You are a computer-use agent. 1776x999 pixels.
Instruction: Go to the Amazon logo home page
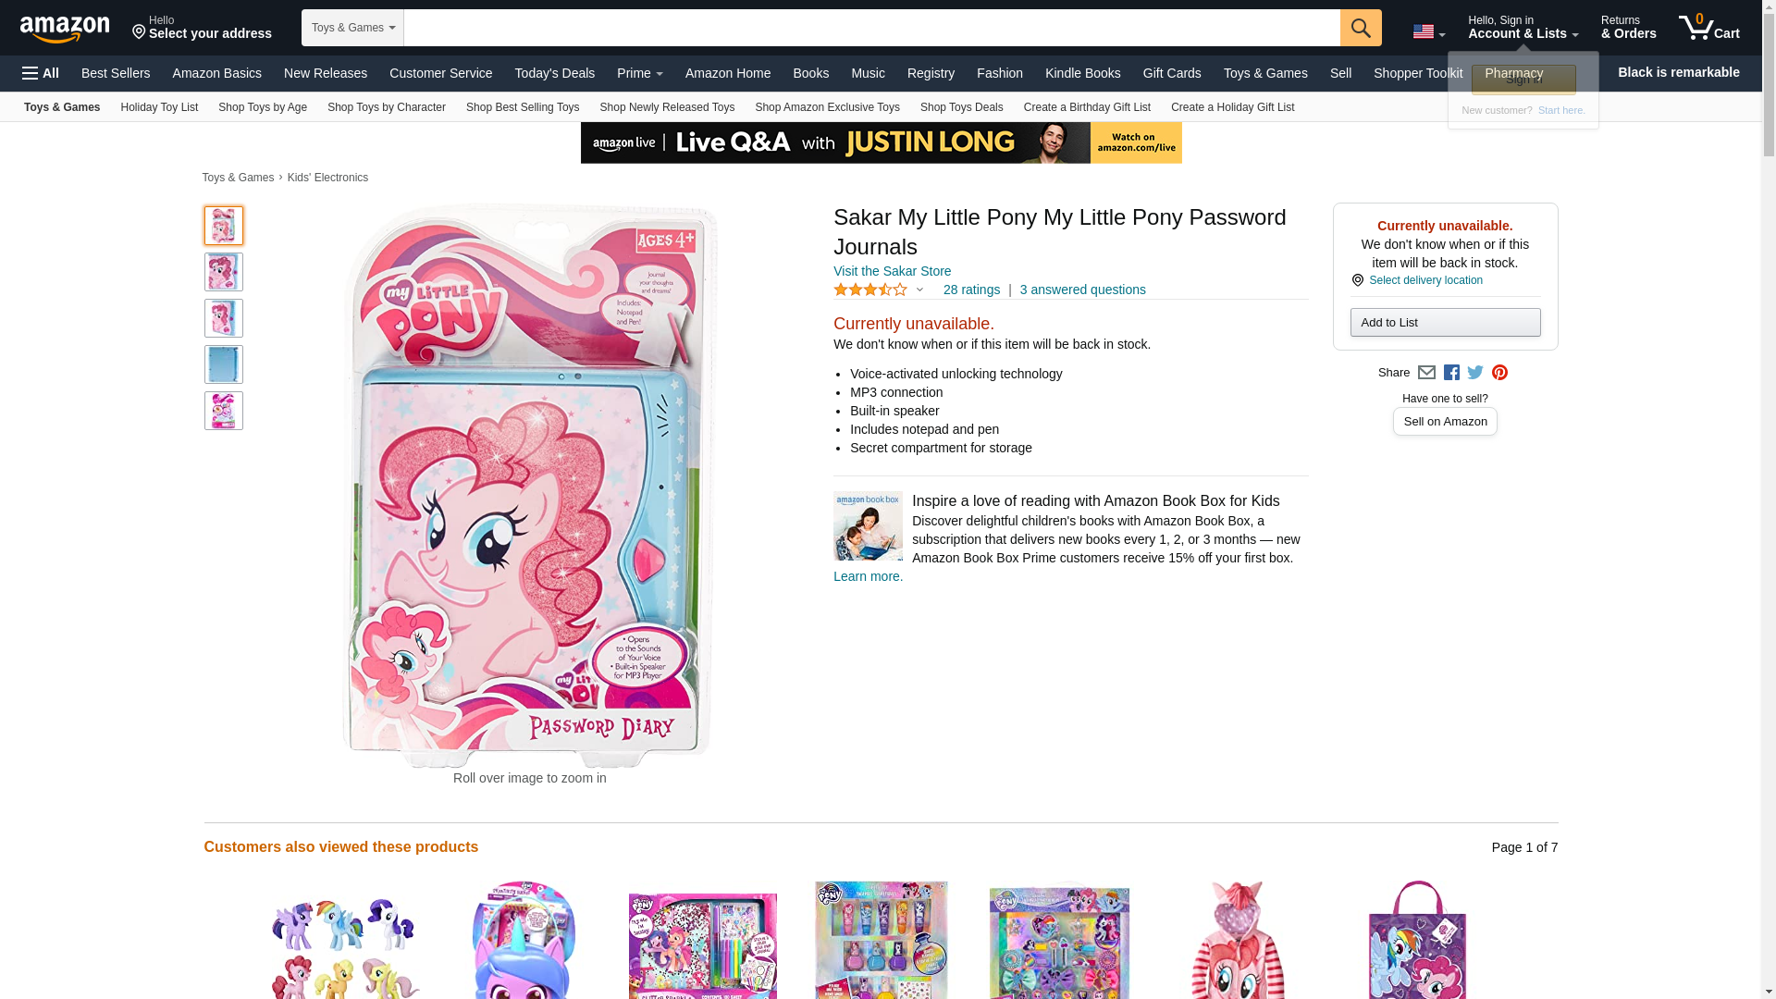click(65, 29)
